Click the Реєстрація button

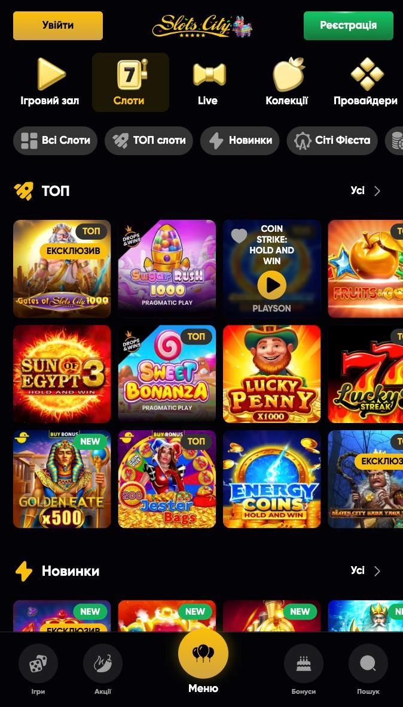point(349,26)
